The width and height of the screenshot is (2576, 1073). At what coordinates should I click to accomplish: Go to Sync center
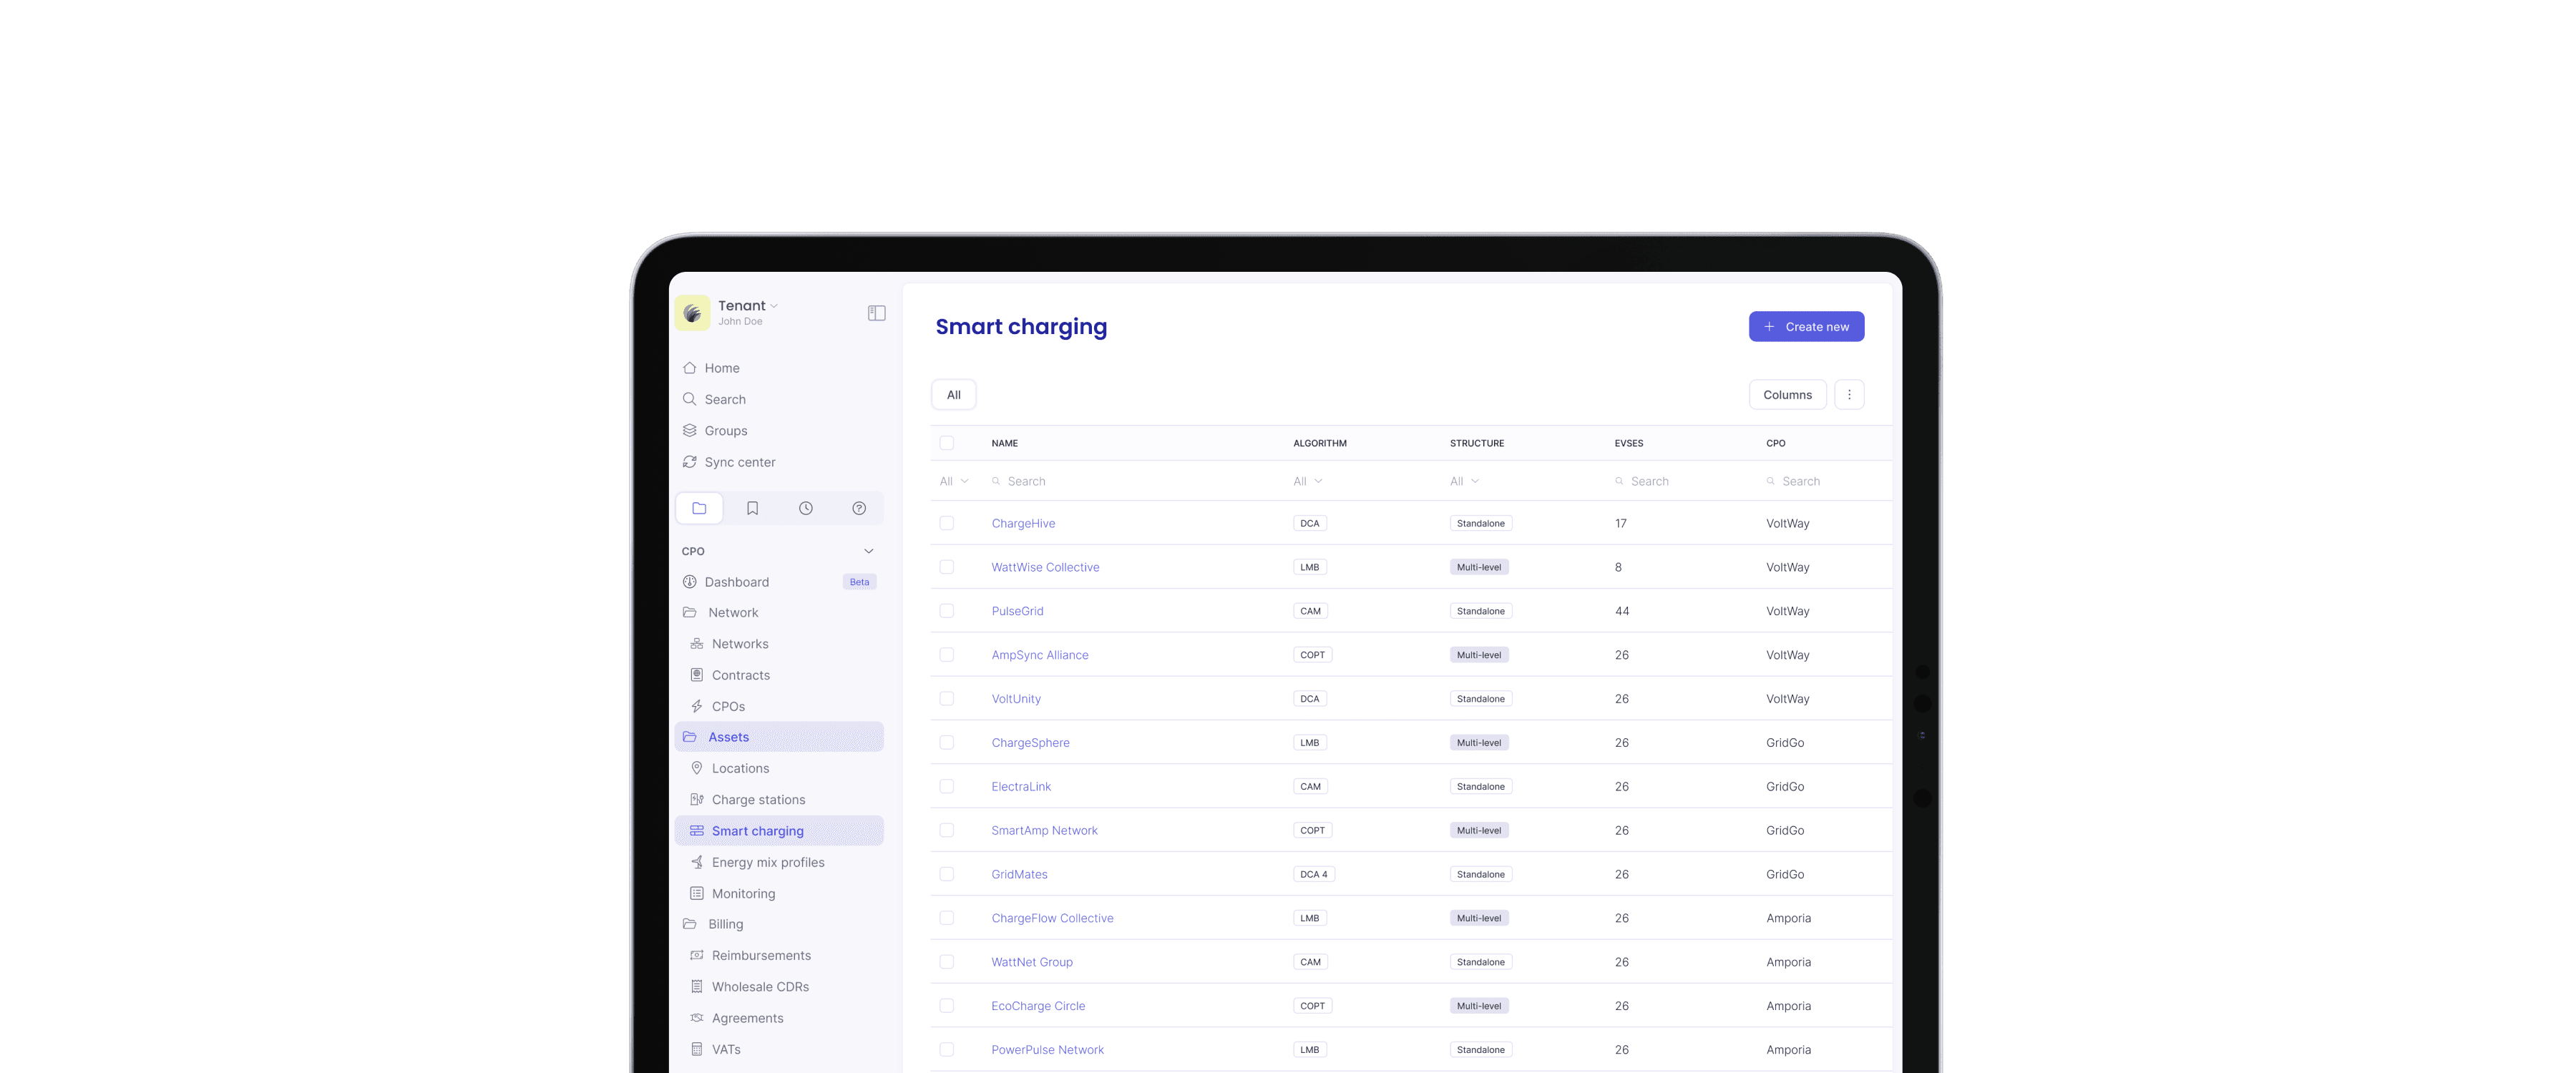[739, 462]
